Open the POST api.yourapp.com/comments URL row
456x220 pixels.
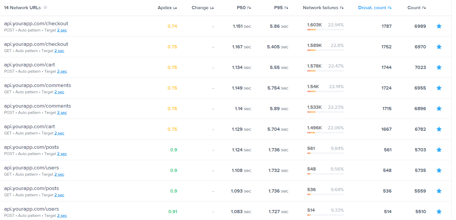[x=37, y=106]
